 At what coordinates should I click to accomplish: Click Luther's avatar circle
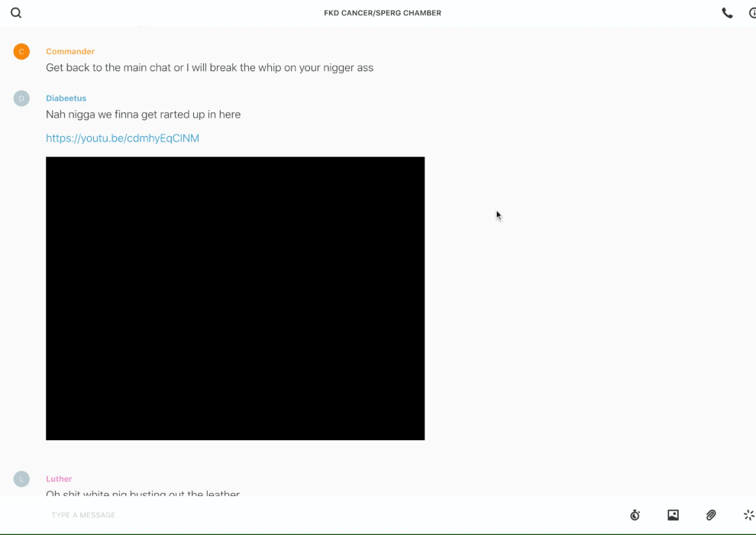coord(21,479)
